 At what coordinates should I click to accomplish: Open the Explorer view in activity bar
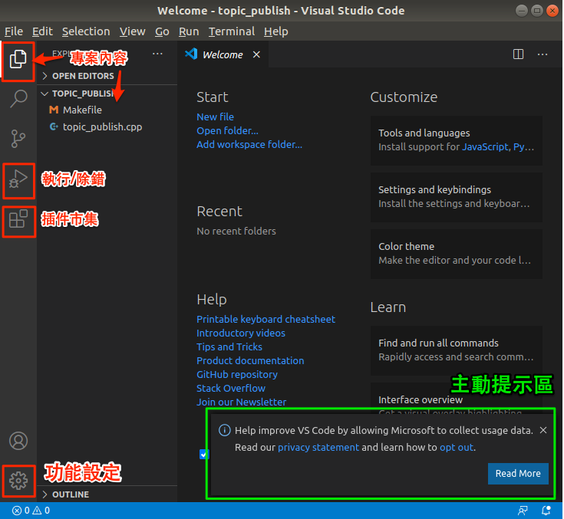tap(18, 59)
